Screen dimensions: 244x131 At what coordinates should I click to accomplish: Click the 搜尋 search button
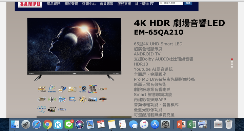188,3
